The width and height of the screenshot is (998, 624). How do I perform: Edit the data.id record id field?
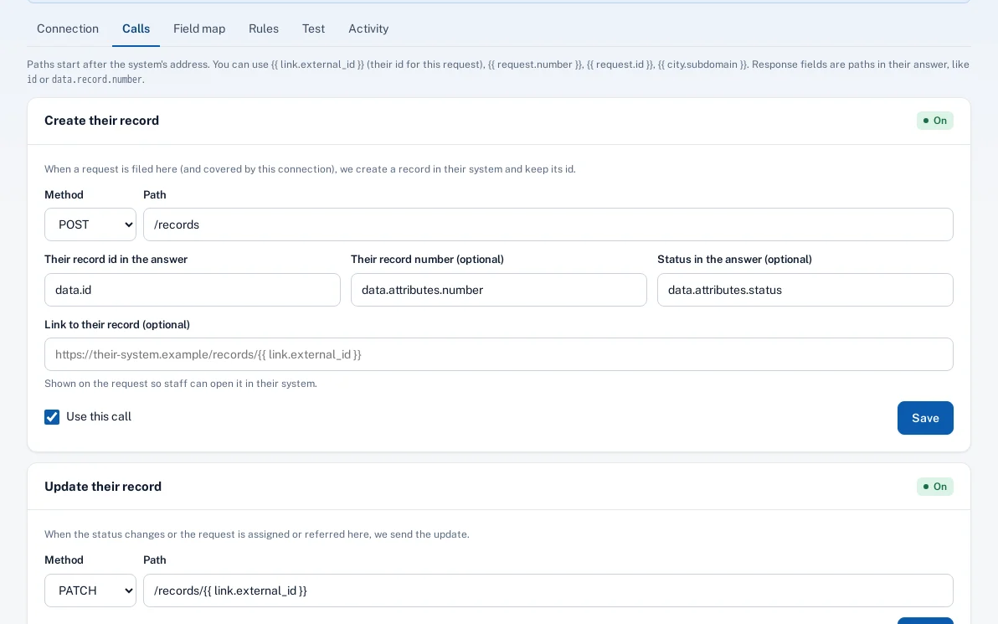pyautogui.click(x=193, y=290)
